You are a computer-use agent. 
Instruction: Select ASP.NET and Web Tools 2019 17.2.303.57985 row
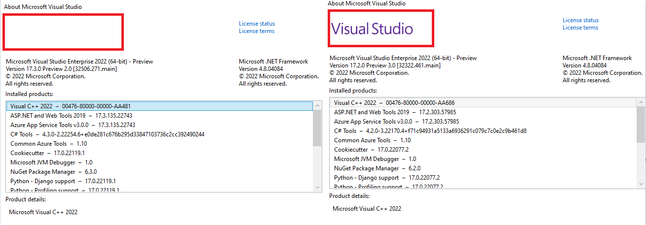click(x=483, y=112)
